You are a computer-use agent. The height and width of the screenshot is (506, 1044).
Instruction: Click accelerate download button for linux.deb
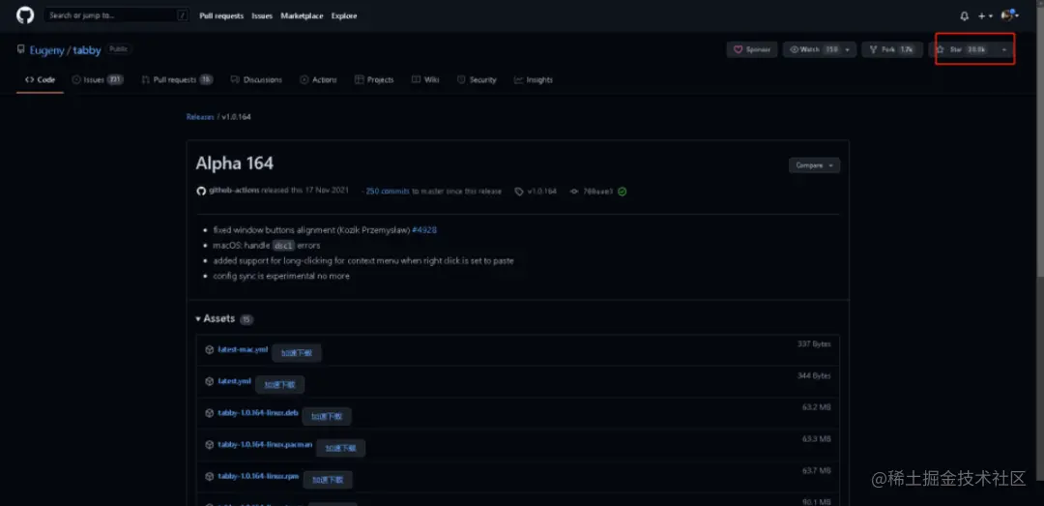tap(327, 417)
